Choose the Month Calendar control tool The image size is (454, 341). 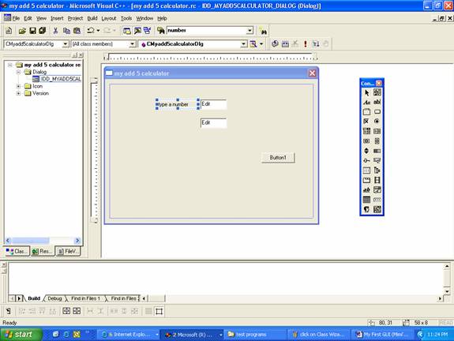[x=366, y=200]
